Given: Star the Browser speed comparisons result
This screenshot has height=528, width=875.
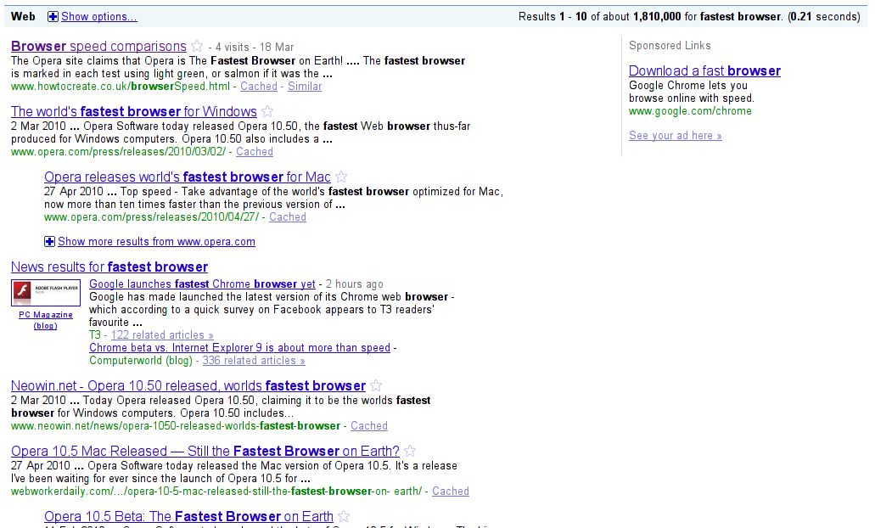Looking at the screenshot, I should click(x=197, y=46).
